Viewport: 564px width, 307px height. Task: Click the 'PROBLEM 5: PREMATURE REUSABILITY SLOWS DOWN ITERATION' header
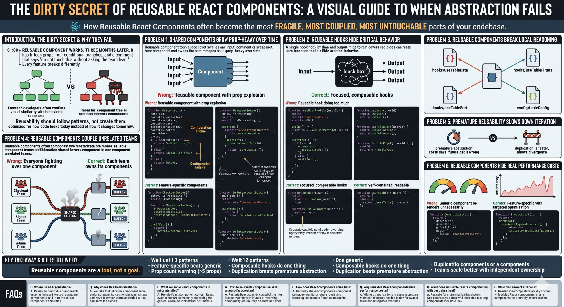tap(491, 122)
